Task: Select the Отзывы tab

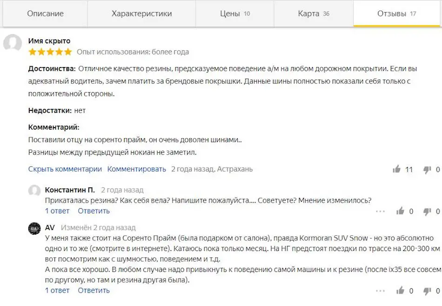Action: [396, 14]
